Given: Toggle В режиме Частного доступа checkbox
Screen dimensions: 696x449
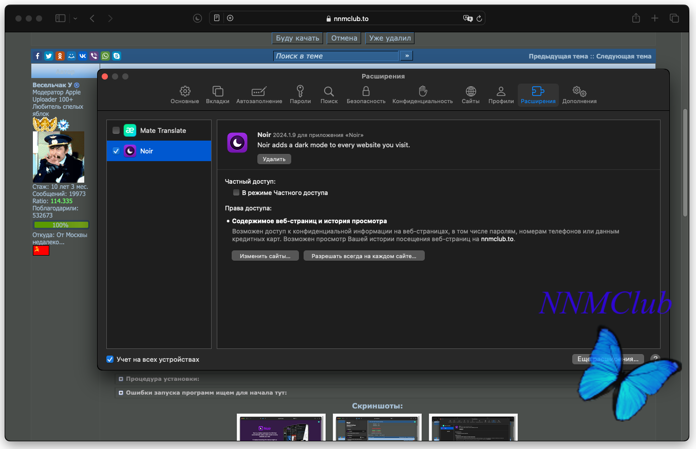Looking at the screenshot, I should click(236, 193).
